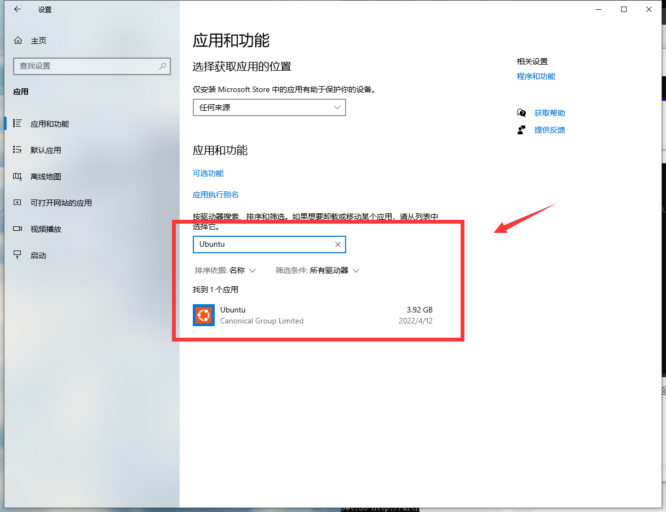Click the Canonical Group Limited publisher text
Viewport: 666px width, 512px height.
point(262,321)
